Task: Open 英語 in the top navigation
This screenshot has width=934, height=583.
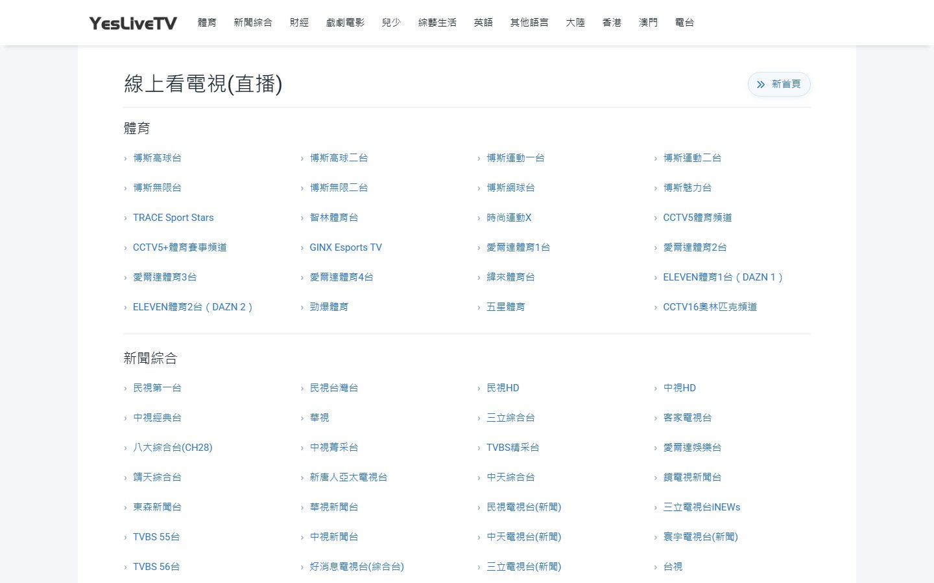Action: (483, 23)
